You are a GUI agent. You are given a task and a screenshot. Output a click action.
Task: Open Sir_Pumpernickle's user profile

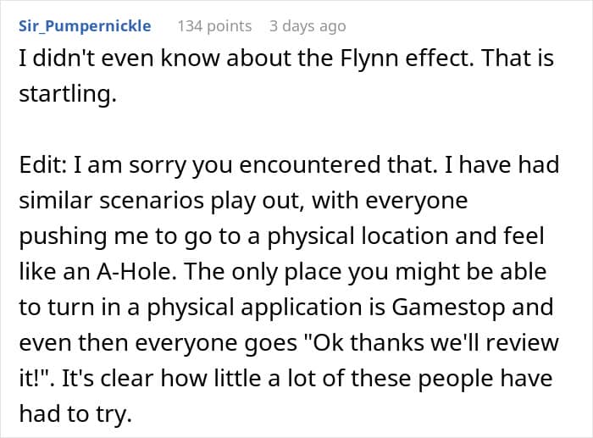(x=85, y=26)
